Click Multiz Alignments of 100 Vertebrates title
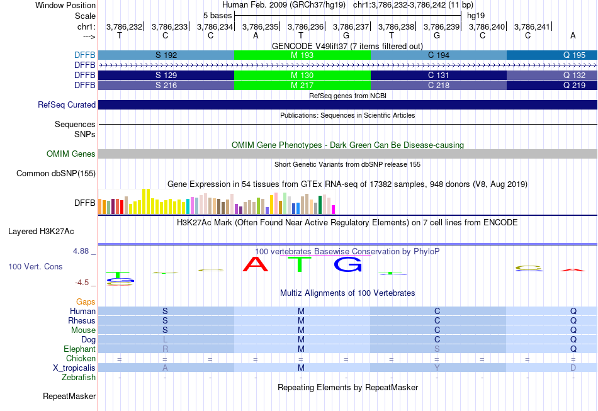The image size is (598, 411). click(x=347, y=293)
